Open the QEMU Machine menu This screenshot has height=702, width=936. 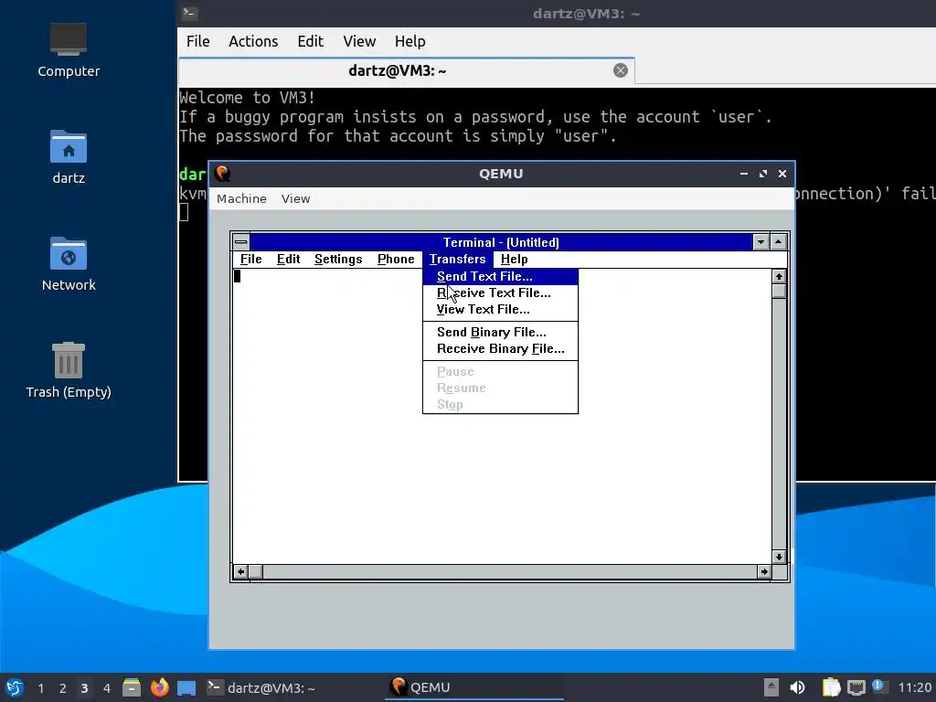tap(241, 198)
